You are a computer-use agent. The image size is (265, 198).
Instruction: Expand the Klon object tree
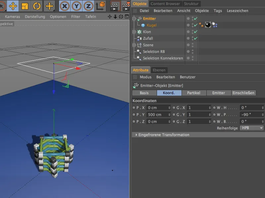[x=134, y=32]
